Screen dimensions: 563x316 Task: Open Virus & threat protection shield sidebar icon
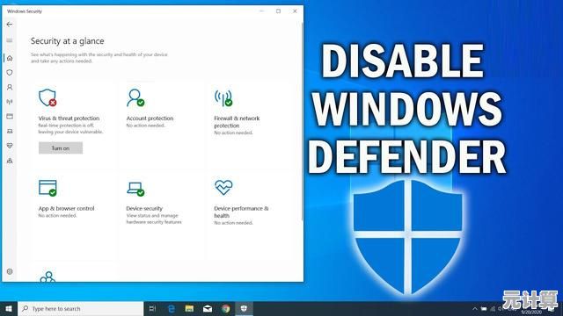[10, 72]
